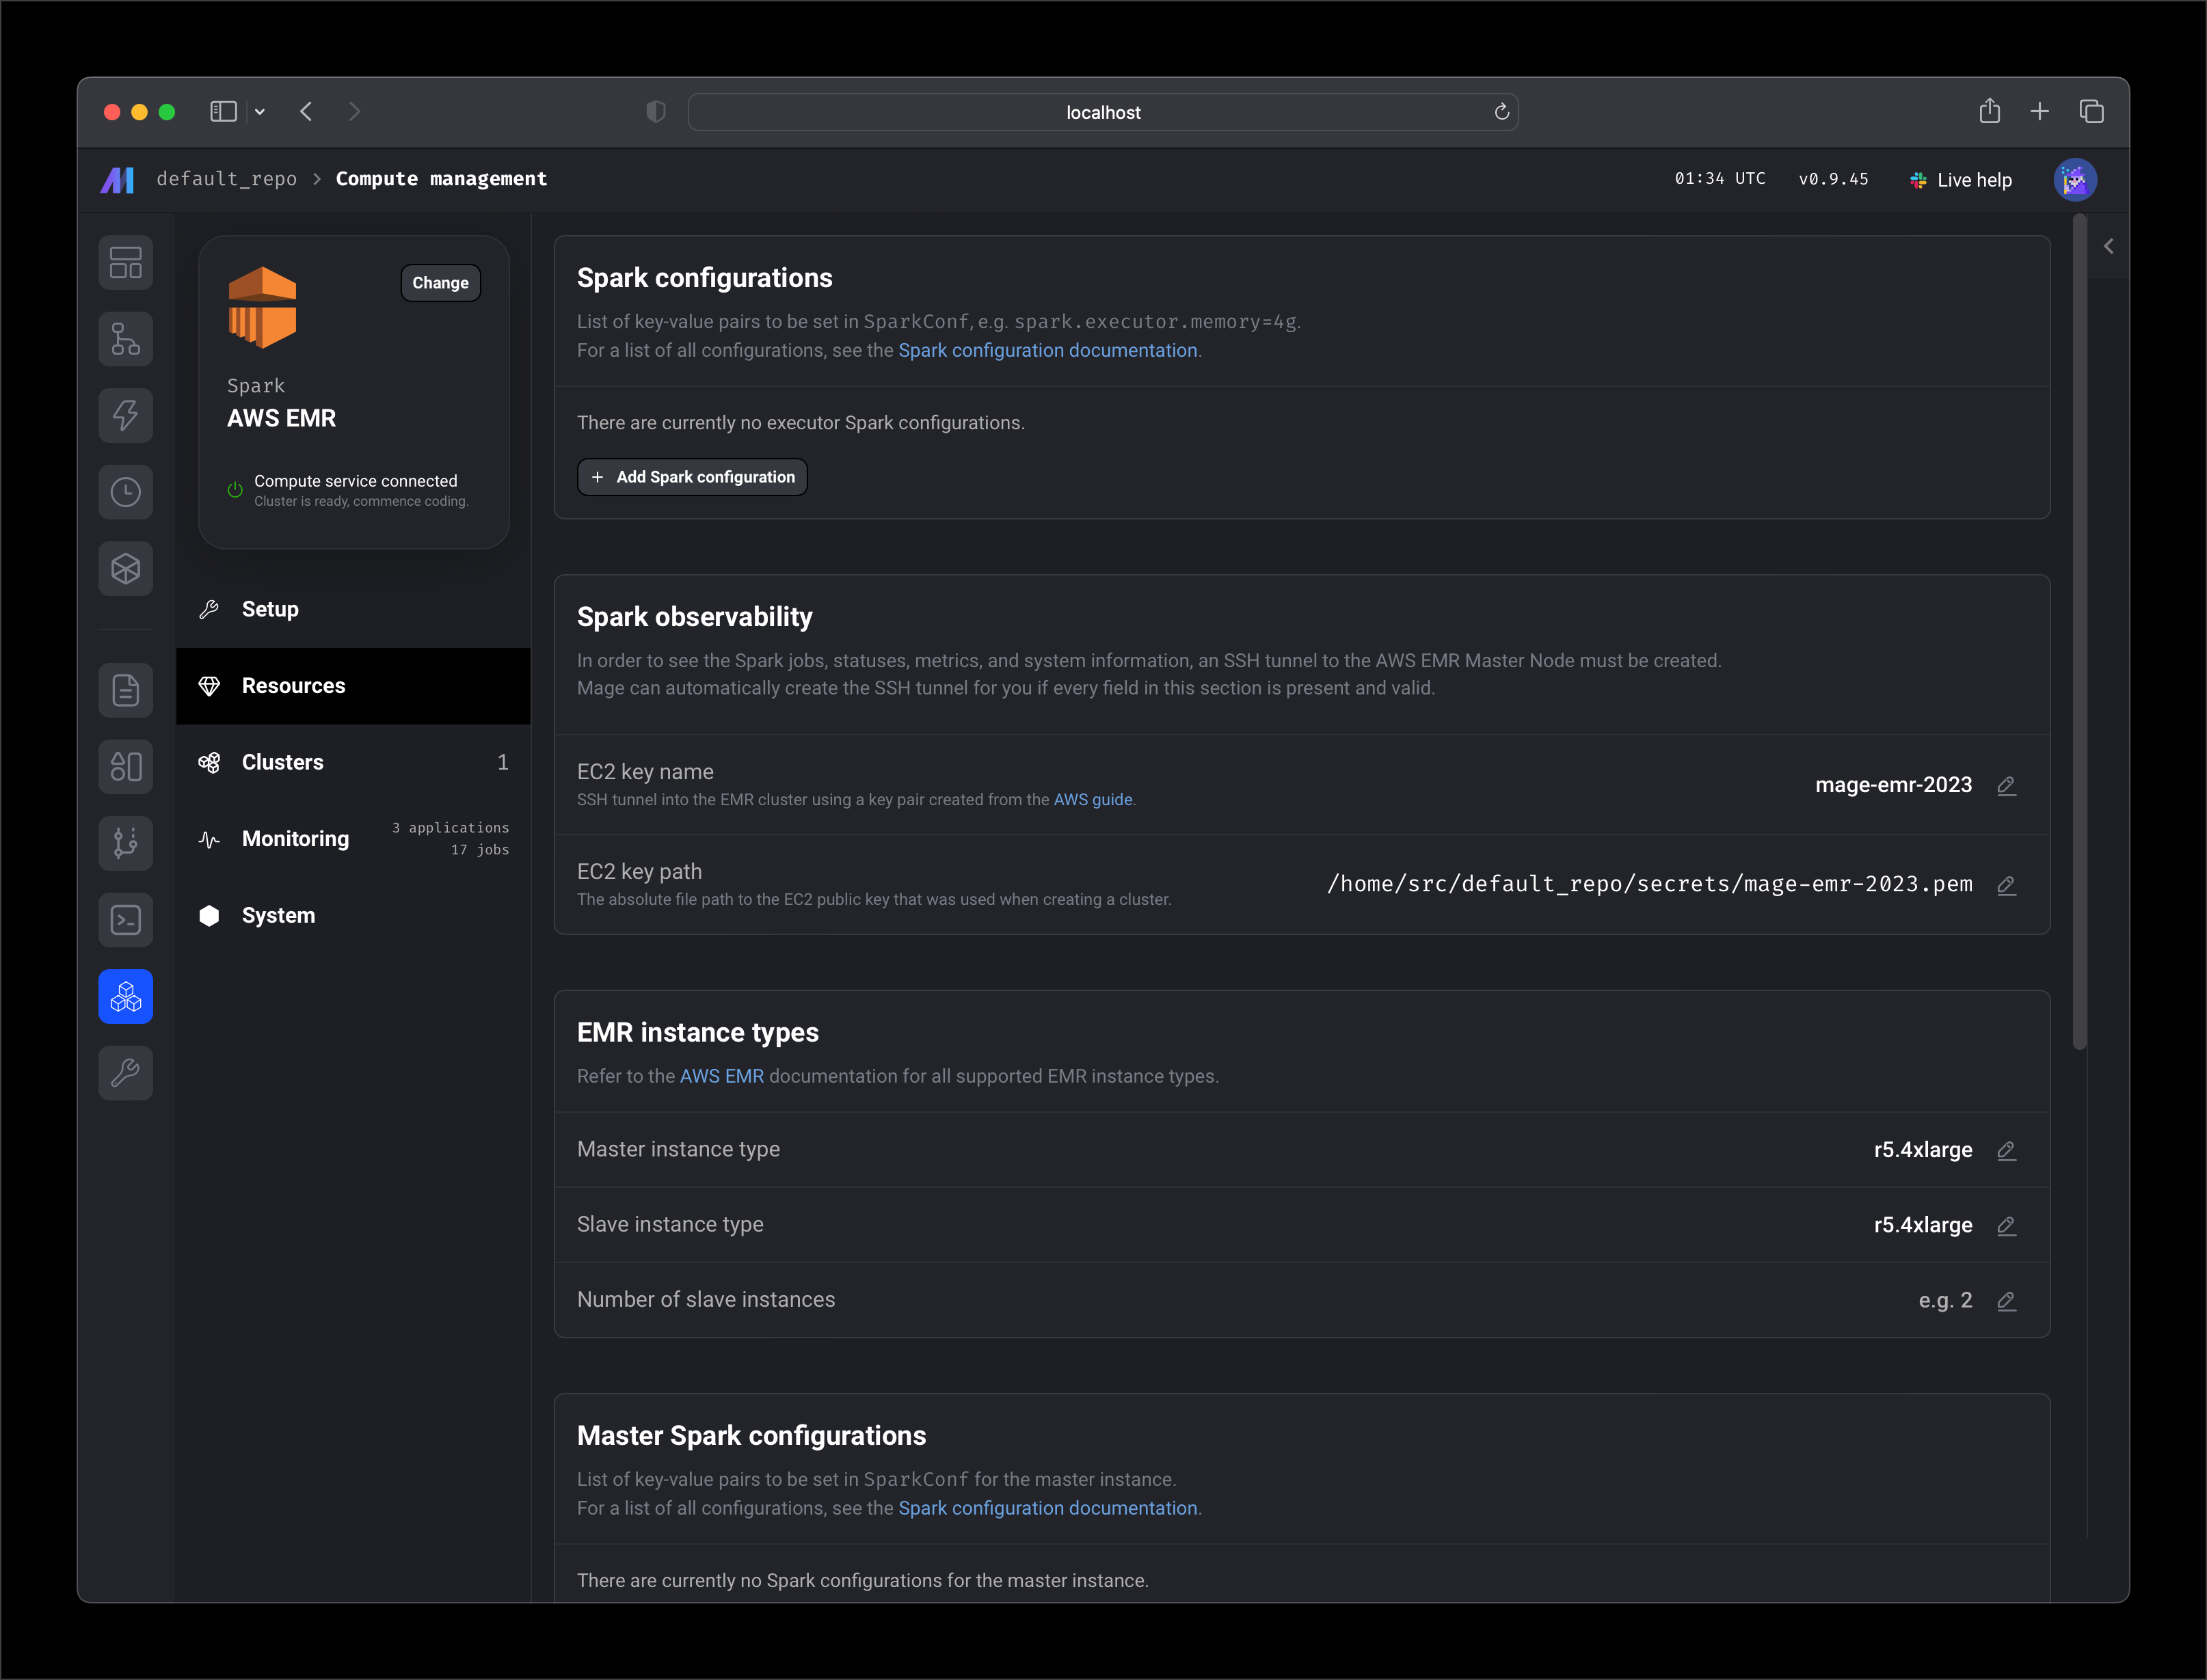Edit the EC2 key name value
This screenshot has width=2207, height=1680.
[2006, 786]
